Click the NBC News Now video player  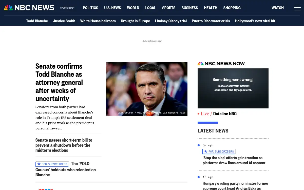(233, 88)
